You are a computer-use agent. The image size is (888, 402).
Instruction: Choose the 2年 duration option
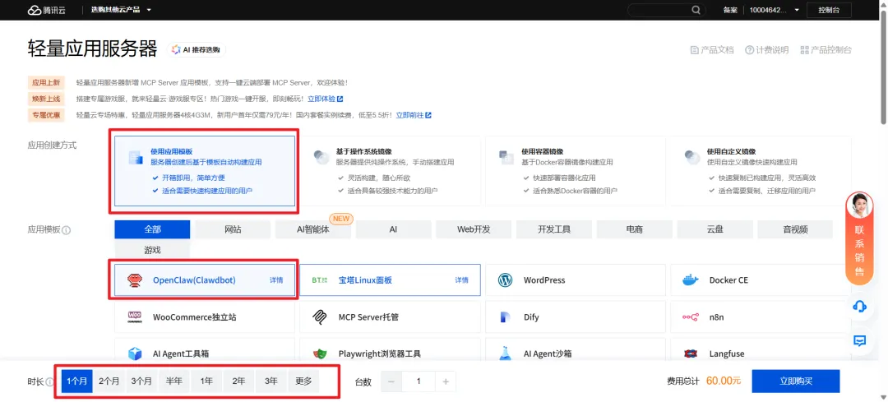coord(238,381)
